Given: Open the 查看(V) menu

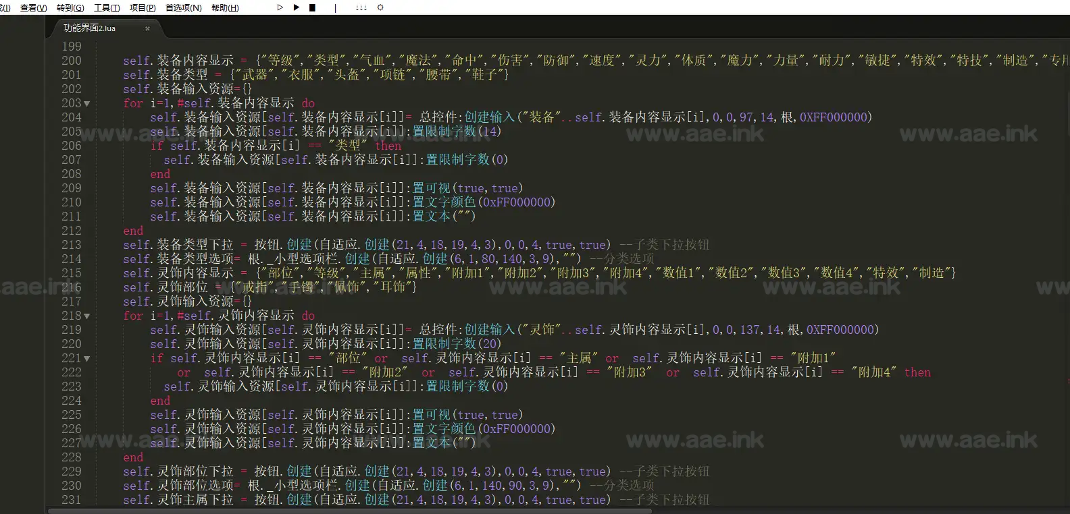Looking at the screenshot, I should (x=33, y=7).
